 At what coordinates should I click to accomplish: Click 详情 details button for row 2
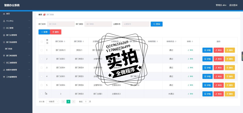(207, 59)
